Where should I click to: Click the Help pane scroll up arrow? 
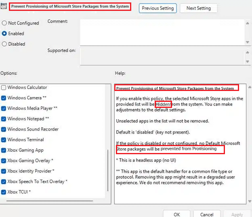250,87
